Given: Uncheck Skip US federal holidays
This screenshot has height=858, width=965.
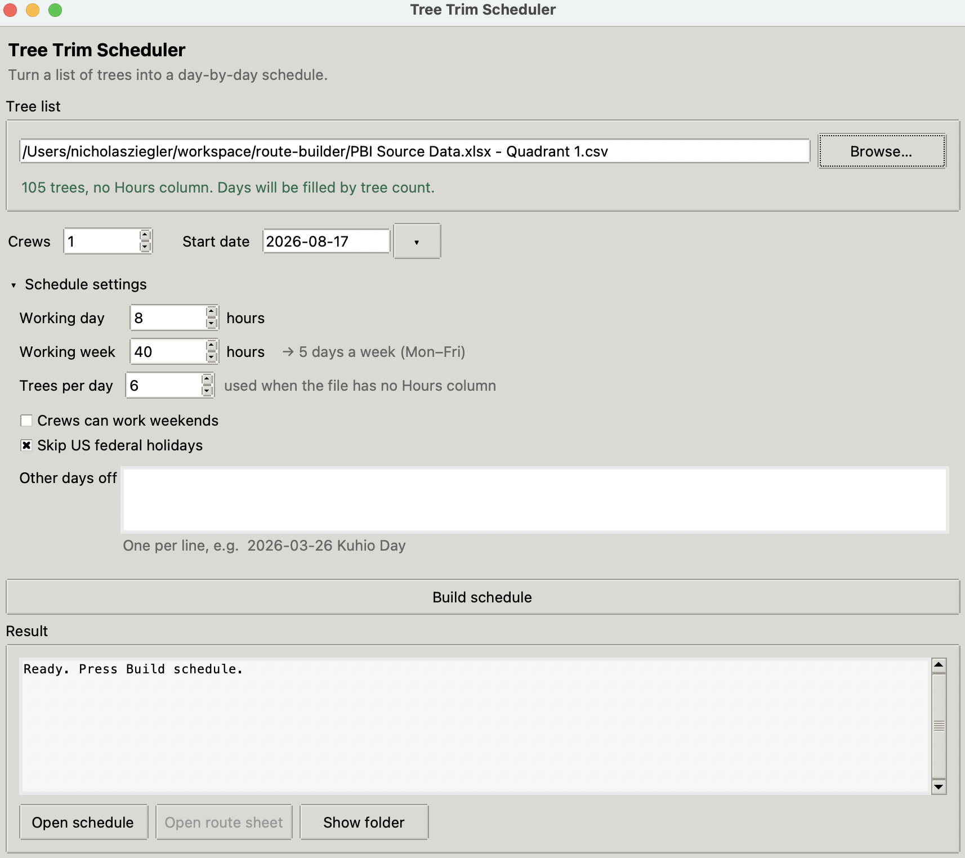Looking at the screenshot, I should click(x=26, y=445).
